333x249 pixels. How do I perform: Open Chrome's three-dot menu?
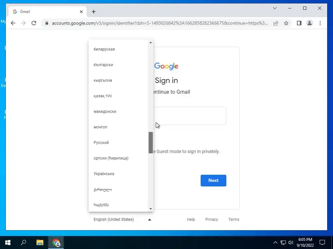(320, 23)
